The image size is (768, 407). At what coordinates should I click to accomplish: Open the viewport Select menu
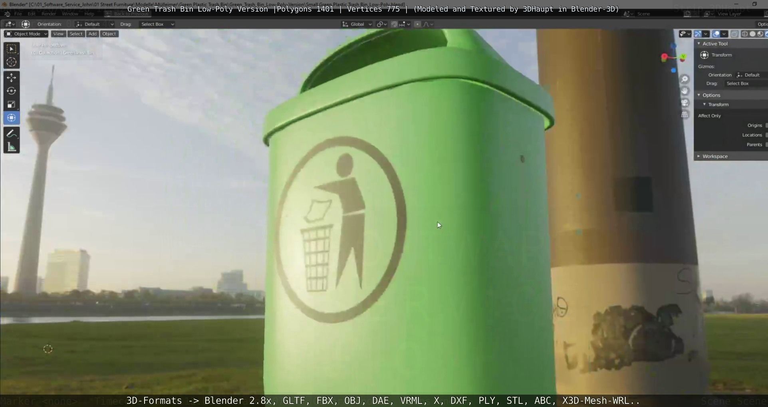click(x=76, y=34)
